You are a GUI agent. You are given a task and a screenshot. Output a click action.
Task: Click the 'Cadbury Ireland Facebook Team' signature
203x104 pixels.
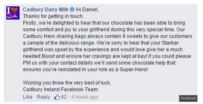[x=60, y=89]
